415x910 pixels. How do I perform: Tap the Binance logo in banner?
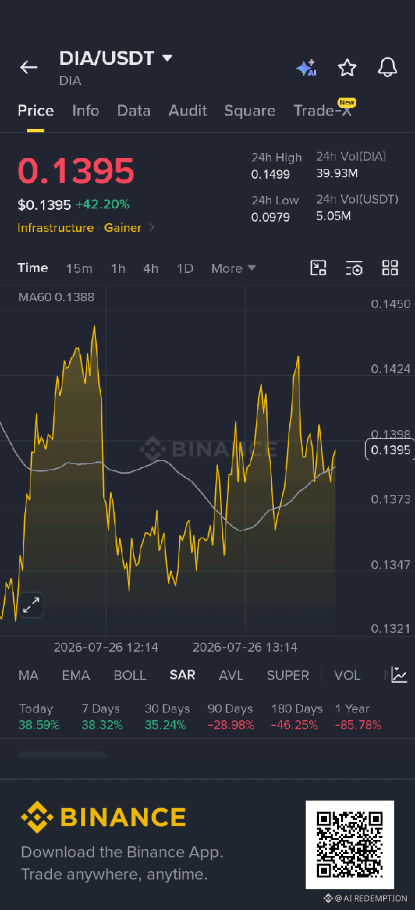tap(104, 817)
